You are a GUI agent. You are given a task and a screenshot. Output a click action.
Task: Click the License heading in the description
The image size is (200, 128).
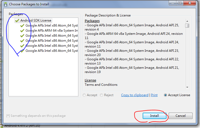[x=90, y=80]
